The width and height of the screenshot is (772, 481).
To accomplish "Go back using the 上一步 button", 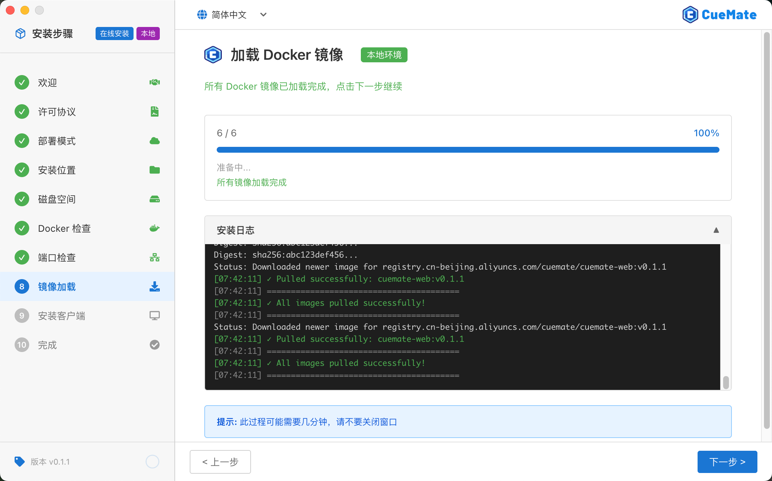I will pyautogui.click(x=220, y=462).
